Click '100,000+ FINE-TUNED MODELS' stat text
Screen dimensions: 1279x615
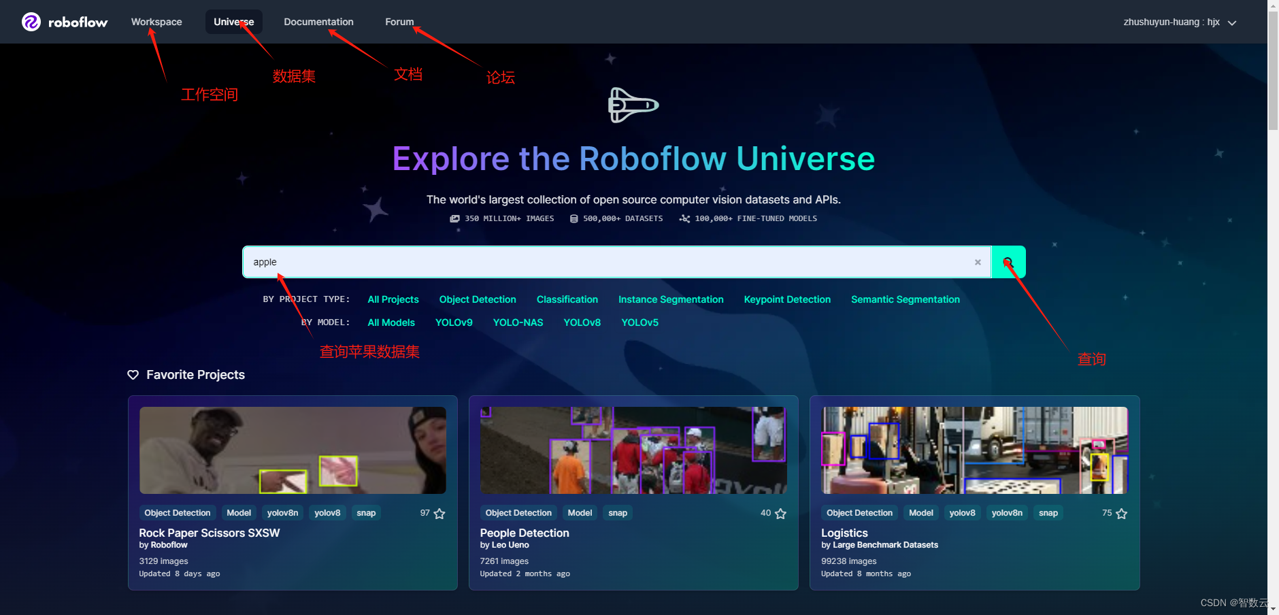click(756, 218)
